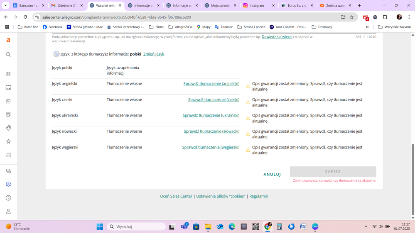This screenshot has width=415, height=233.
Task: Click the price tag icon in sidebar
Action: [8, 128]
